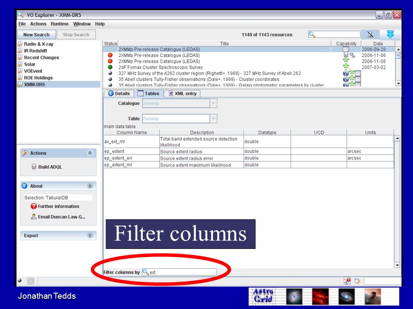
Task: Open the Recent Changes list
Action: (x=41, y=58)
